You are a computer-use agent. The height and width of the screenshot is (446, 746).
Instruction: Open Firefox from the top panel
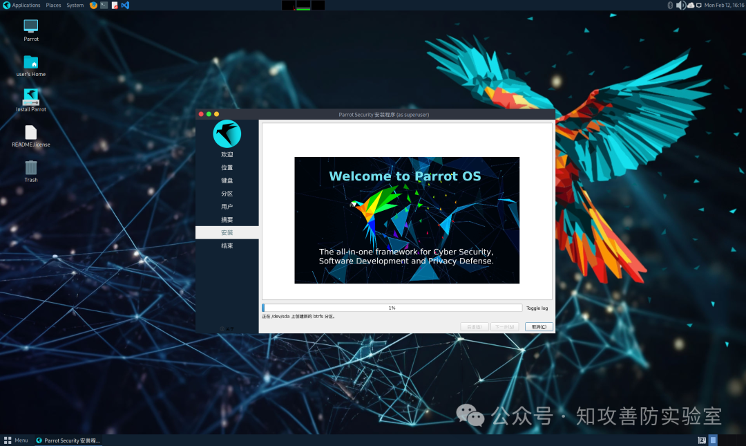click(x=93, y=5)
